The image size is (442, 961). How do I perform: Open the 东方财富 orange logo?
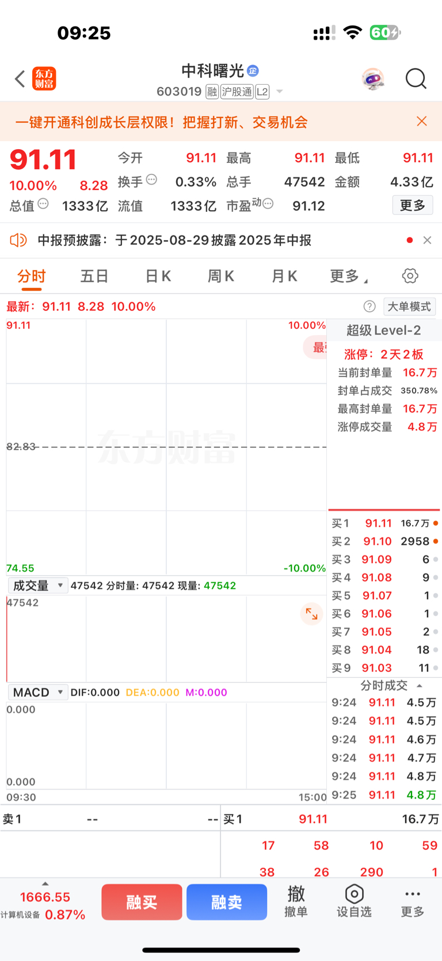coord(44,79)
